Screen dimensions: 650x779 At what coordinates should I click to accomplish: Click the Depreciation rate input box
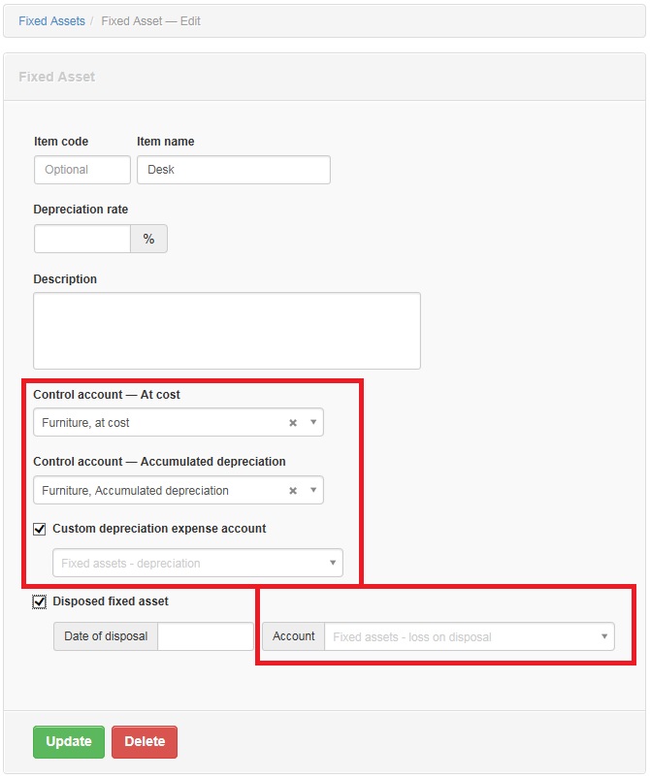click(x=82, y=239)
